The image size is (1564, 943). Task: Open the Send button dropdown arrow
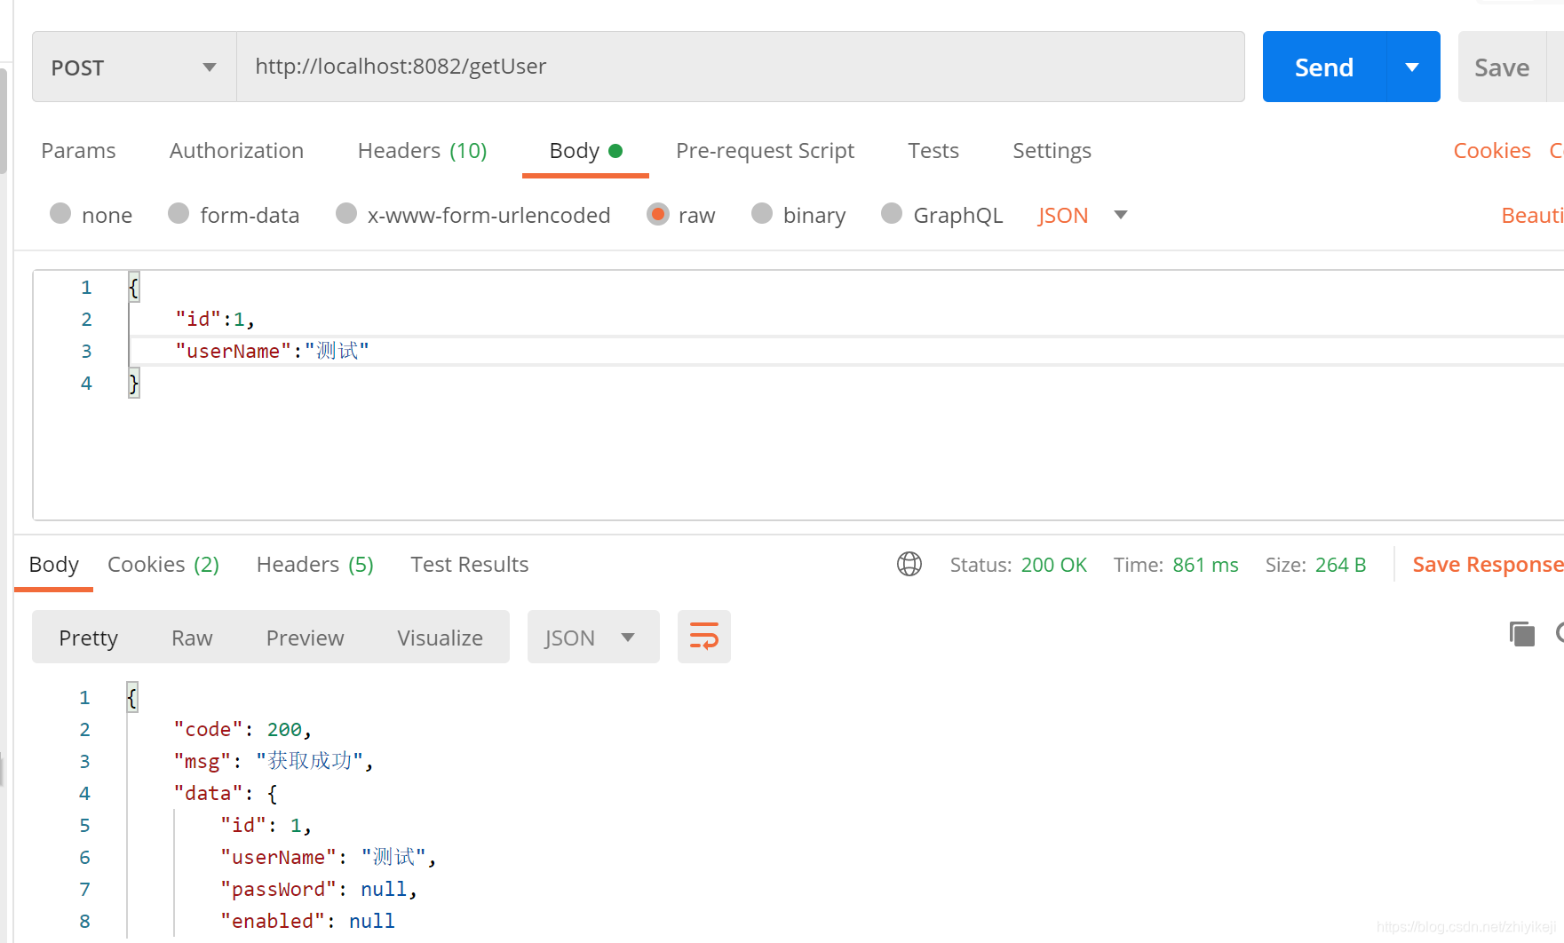click(x=1412, y=67)
